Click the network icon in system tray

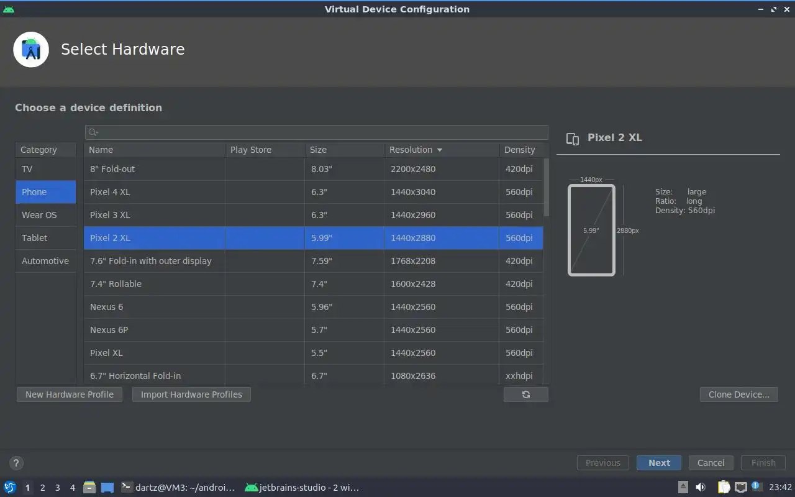point(740,488)
